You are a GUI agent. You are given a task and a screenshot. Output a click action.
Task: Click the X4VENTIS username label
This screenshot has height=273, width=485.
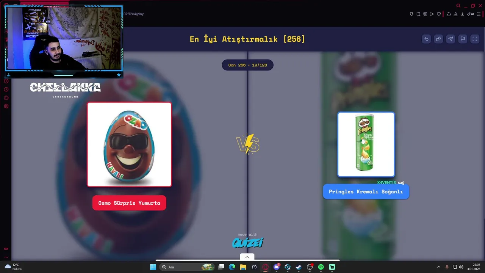[386, 183]
